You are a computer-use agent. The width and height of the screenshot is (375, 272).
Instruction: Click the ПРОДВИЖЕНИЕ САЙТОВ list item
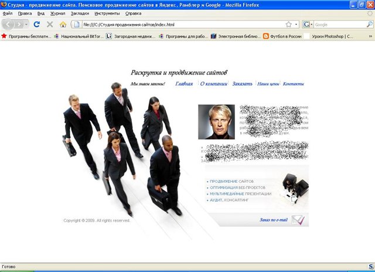point(231,181)
